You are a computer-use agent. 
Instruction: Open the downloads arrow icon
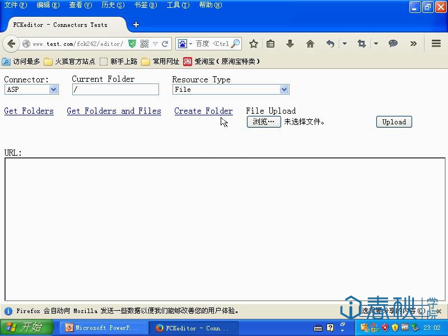(290, 44)
